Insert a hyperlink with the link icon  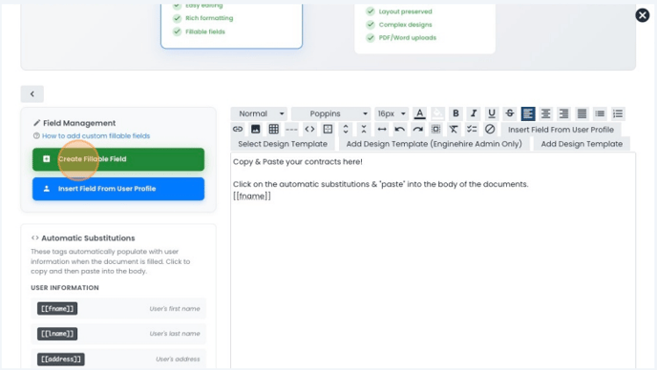click(x=238, y=130)
